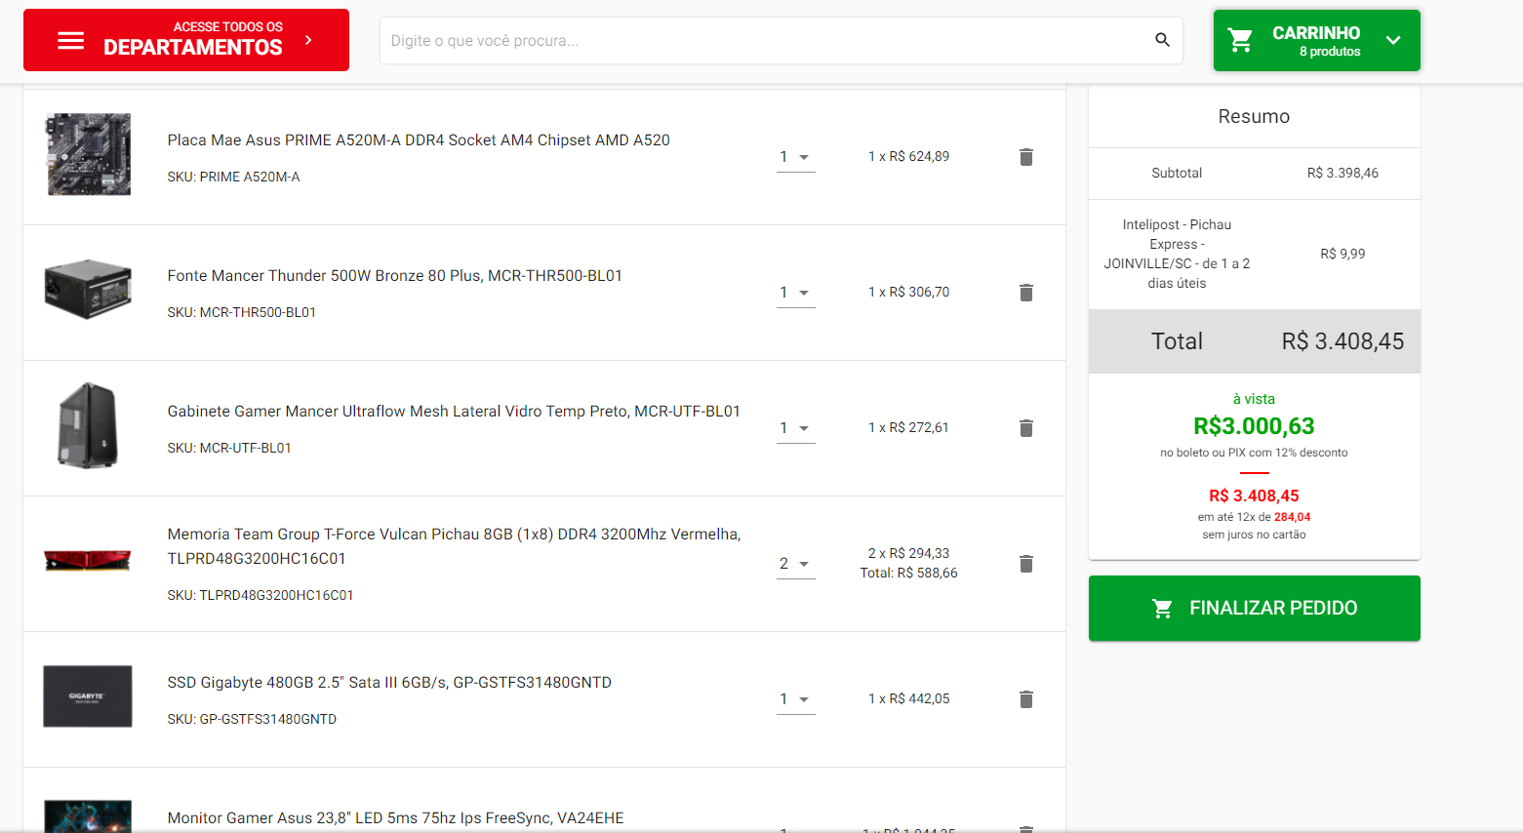Click the Resumo heading
The width and height of the screenshot is (1523, 833).
[x=1254, y=117]
